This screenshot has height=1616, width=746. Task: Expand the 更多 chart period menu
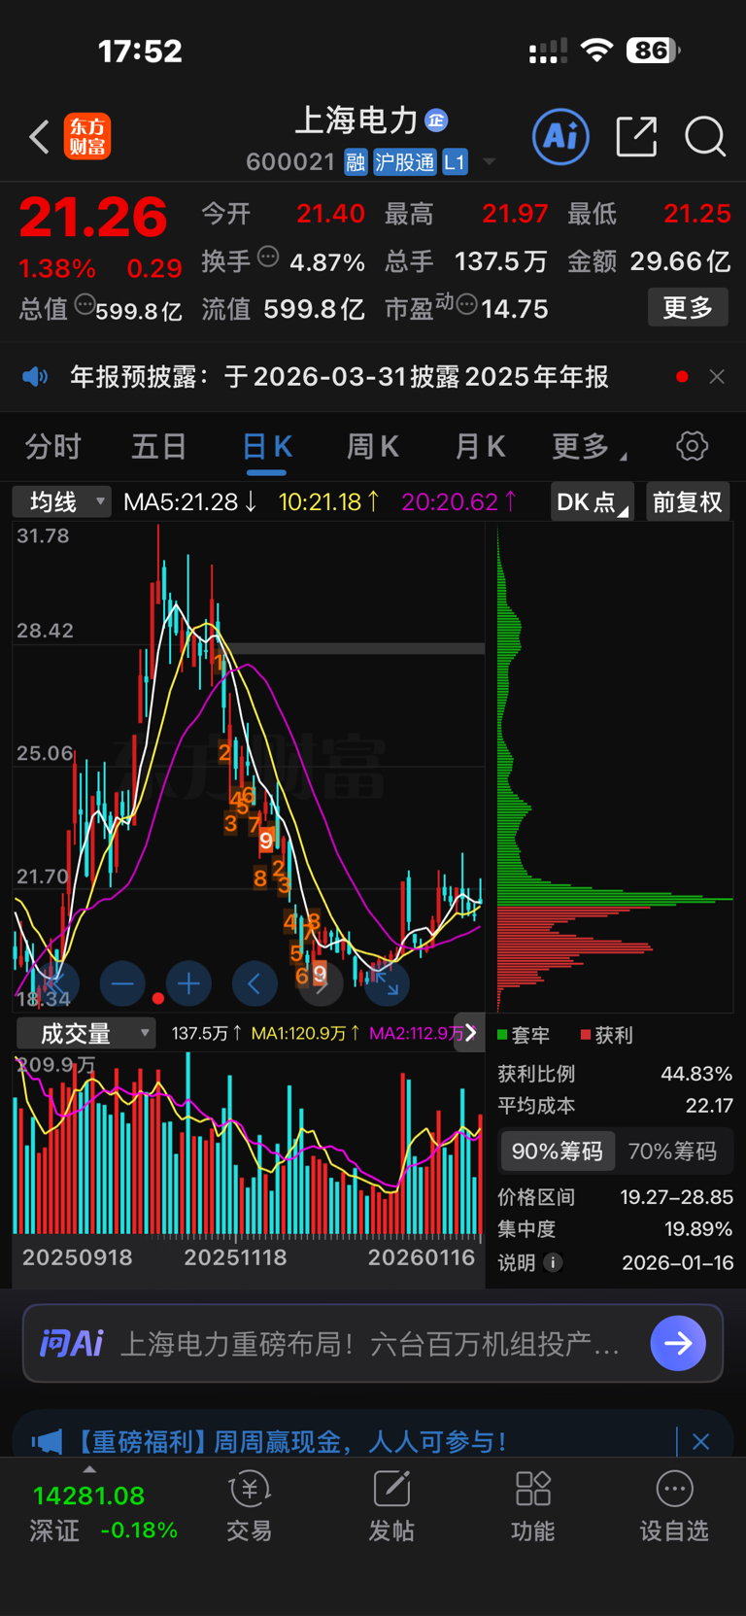[589, 447]
